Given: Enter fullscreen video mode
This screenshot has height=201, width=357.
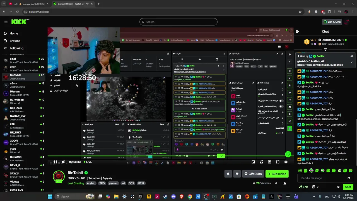Looking at the screenshot, I should coord(278,162).
